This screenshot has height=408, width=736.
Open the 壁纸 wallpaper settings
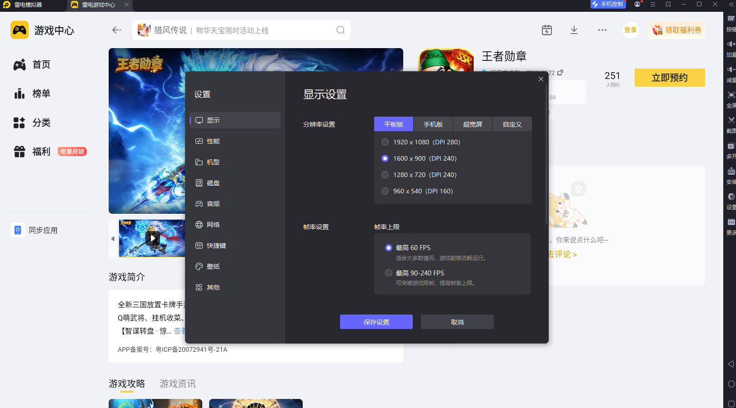[x=235, y=266]
